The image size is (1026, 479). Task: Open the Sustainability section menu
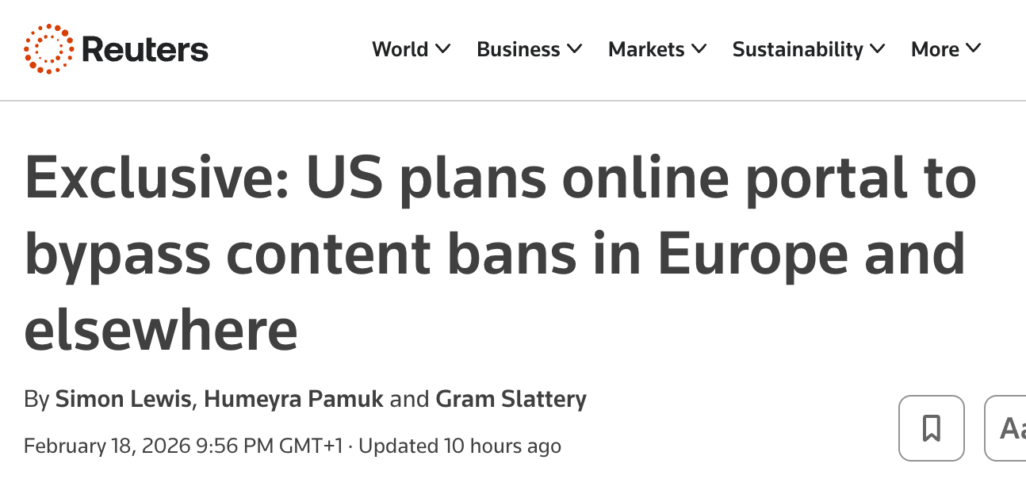797,49
